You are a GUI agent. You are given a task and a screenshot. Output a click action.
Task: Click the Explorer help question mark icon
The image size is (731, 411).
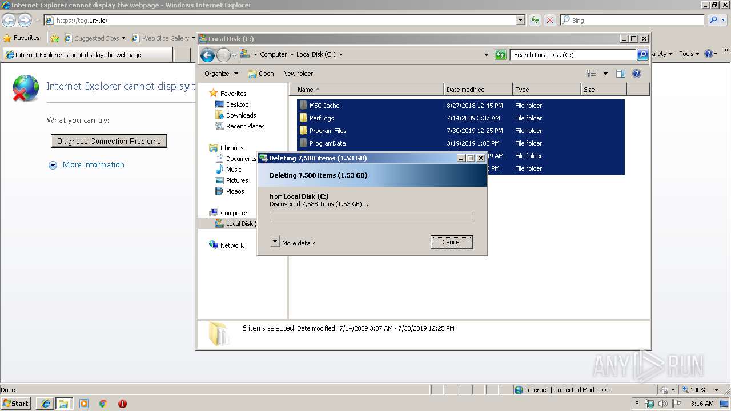637,74
